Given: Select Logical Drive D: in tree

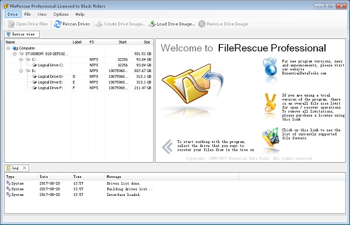Looking at the screenshot, I should pos(51,77).
